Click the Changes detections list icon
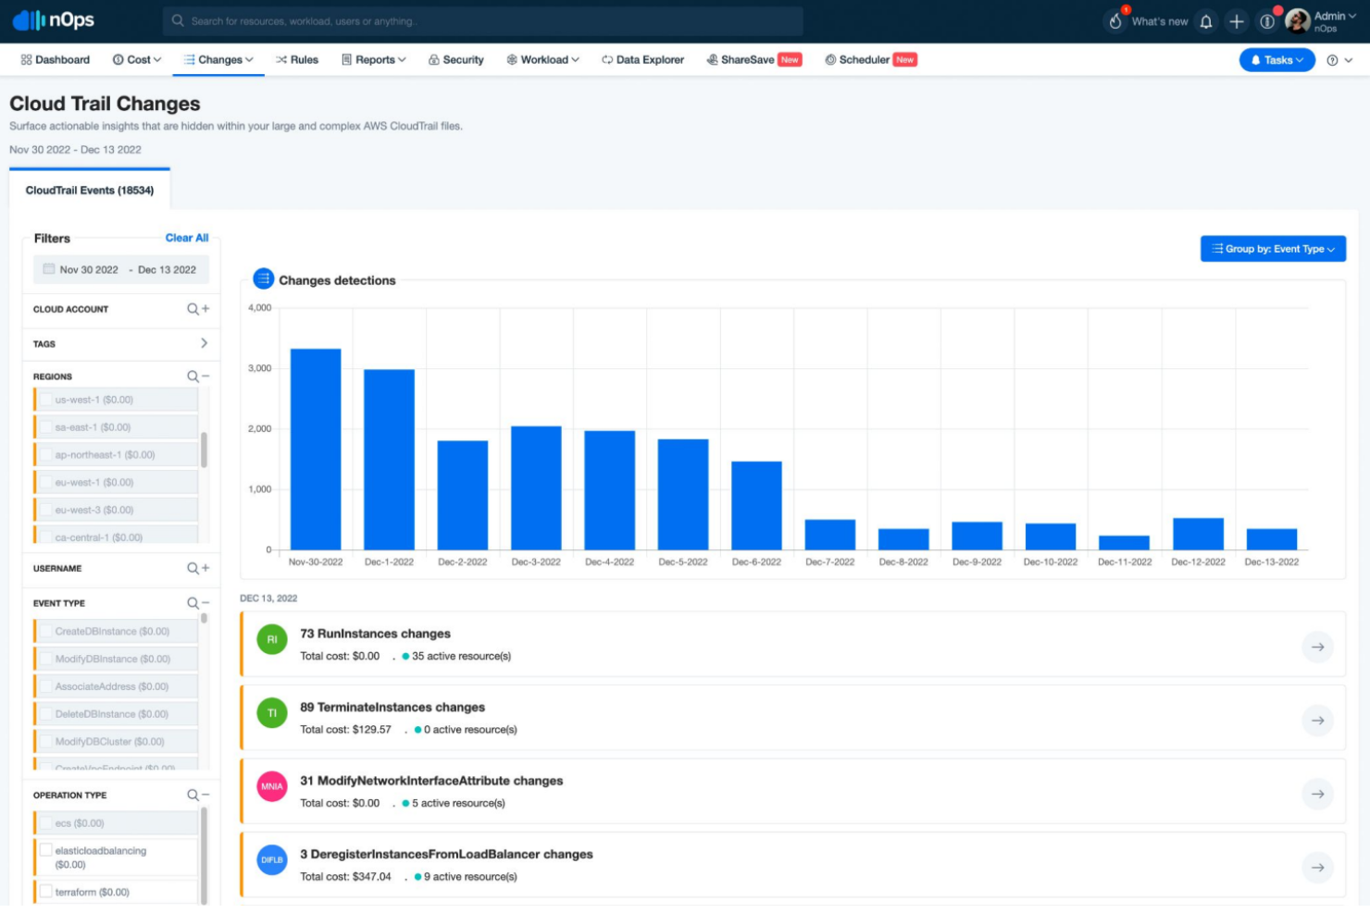 tap(264, 278)
